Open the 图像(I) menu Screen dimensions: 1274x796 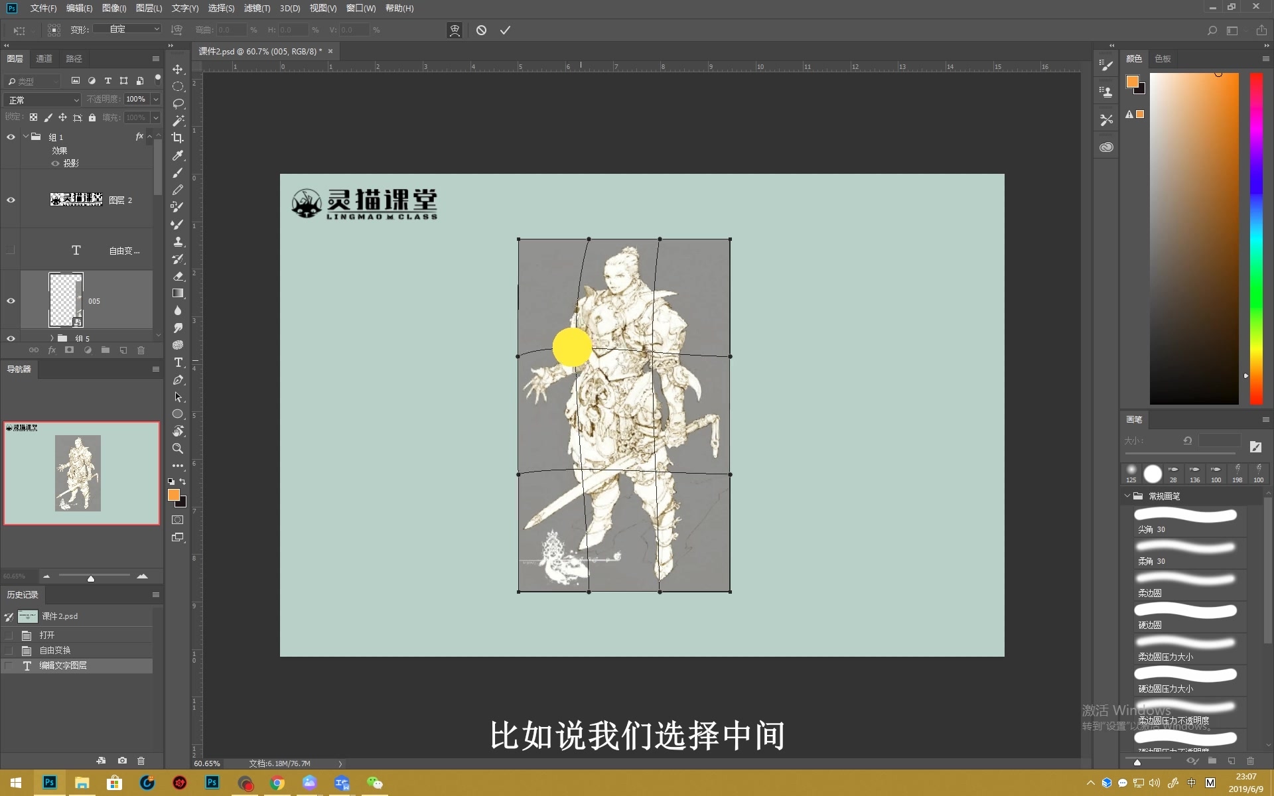pyautogui.click(x=114, y=8)
